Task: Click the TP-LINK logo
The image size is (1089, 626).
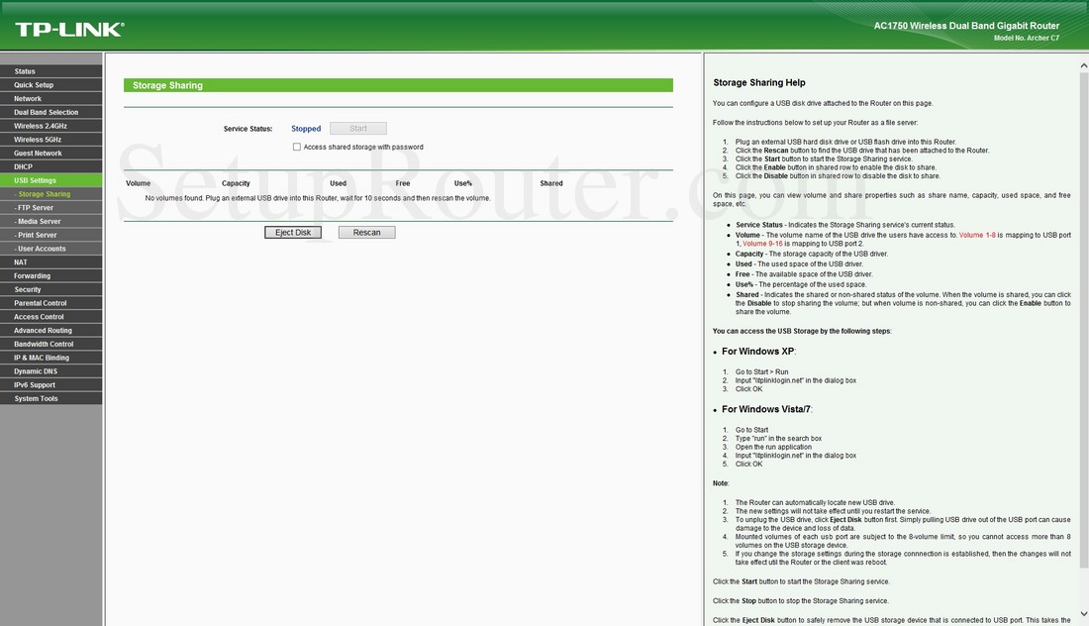Action: 69,29
